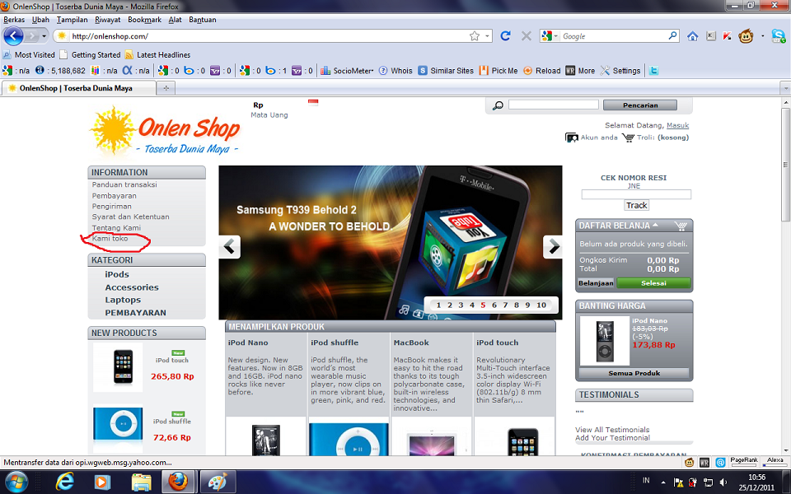Open a new tab with plus button

pos(166,88)
